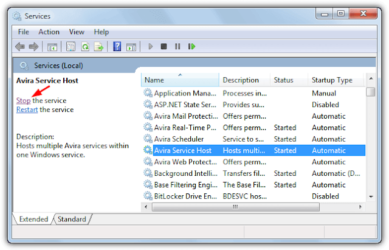Click gear icon beside Avira Scheduler
The width and height of the screenshot is (389, 250).
[148, 139]
